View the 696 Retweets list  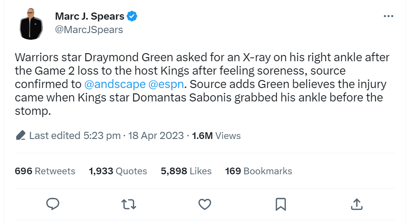(x=45, y=171)
